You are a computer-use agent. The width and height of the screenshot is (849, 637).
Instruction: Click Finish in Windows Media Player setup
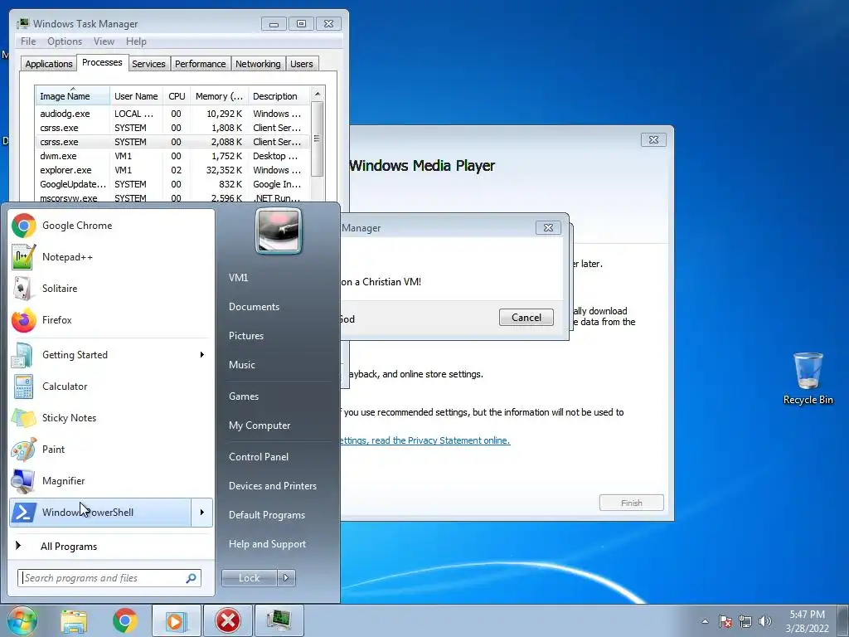click(631, 503)
